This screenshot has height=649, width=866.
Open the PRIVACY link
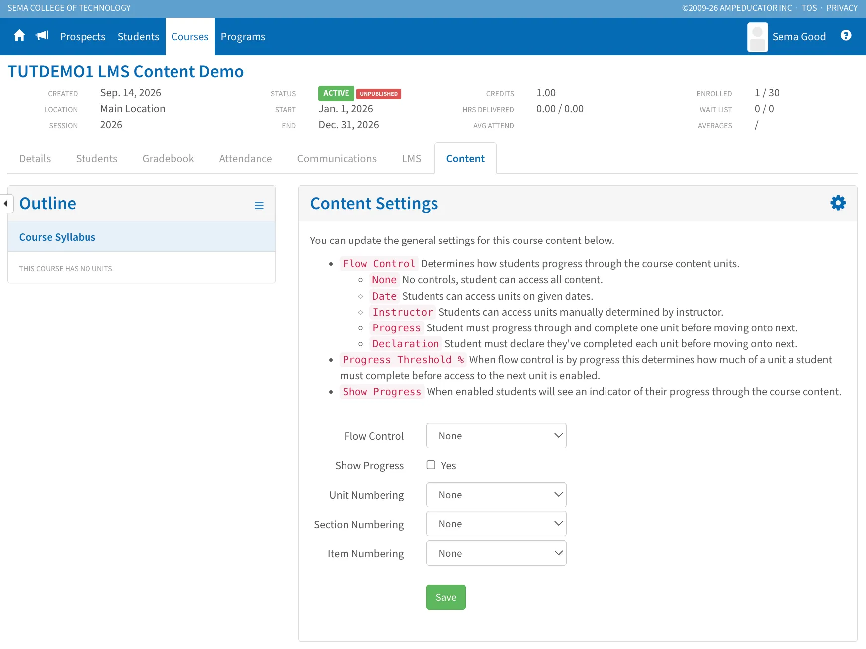tap(842, 8)
